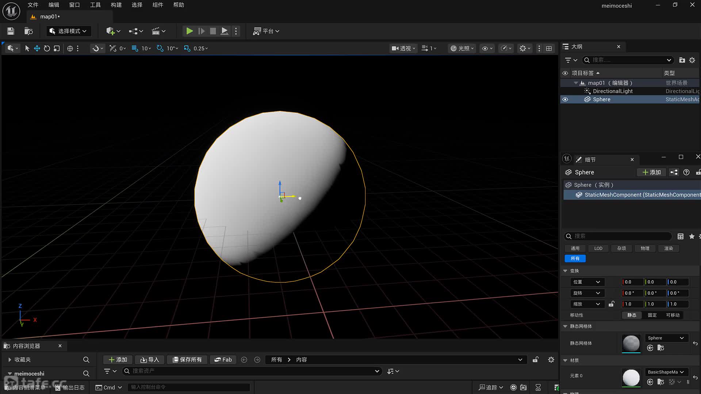Select the translate (move) tool
Screen dimensions: 701x394
click(x=37, y=48)
